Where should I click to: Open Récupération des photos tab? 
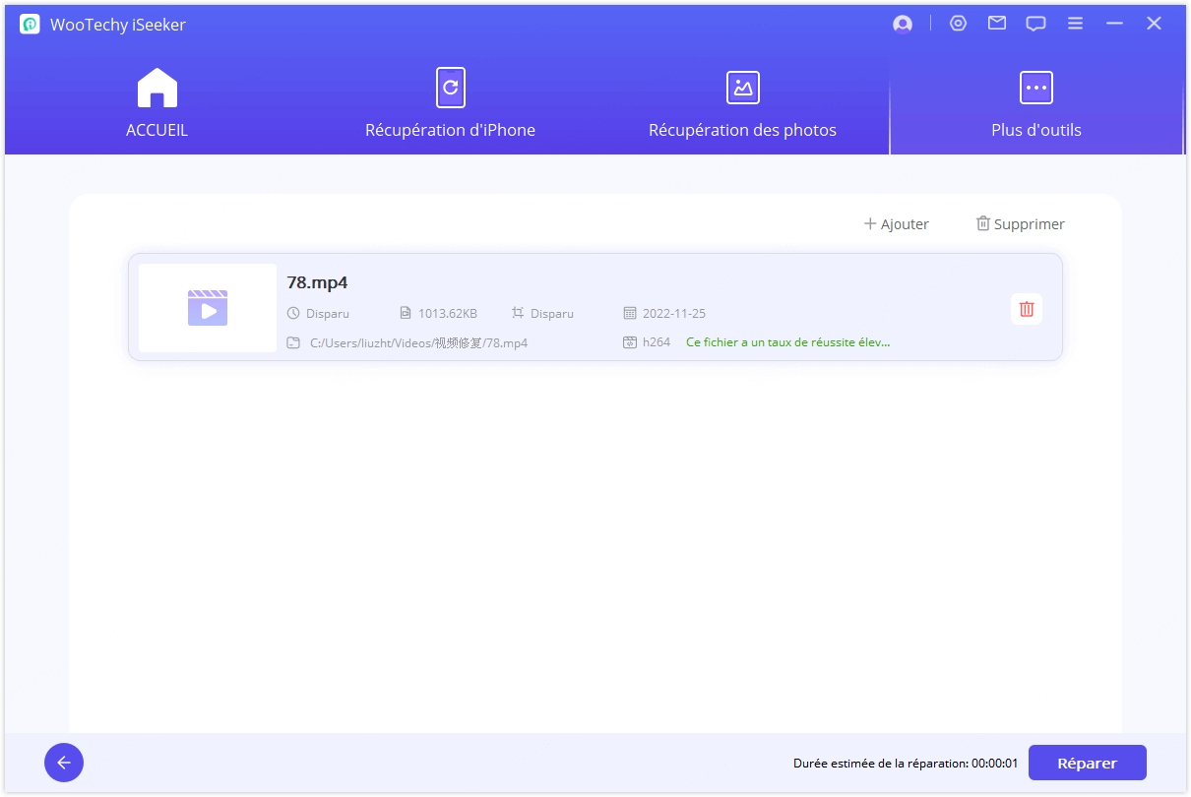[x=742, y=103]
